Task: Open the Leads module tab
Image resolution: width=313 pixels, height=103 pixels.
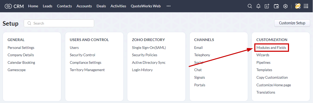Action: [x=47, y=6]
